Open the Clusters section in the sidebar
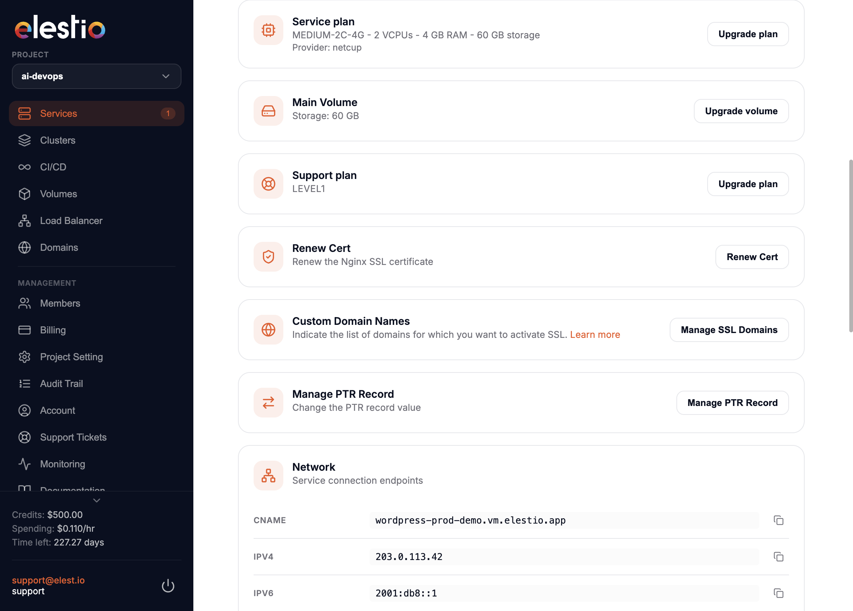This screenshot has width=853, height=611. click(x=97, y=140)
